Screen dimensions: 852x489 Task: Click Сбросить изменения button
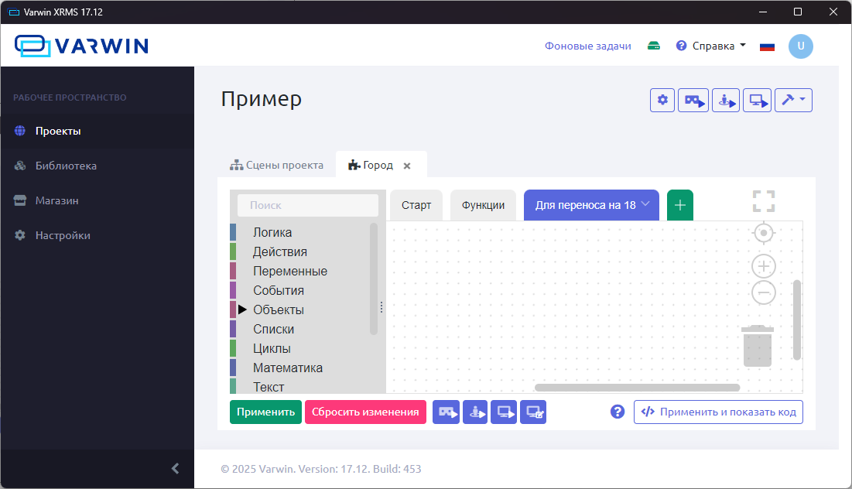pos(365,412)
